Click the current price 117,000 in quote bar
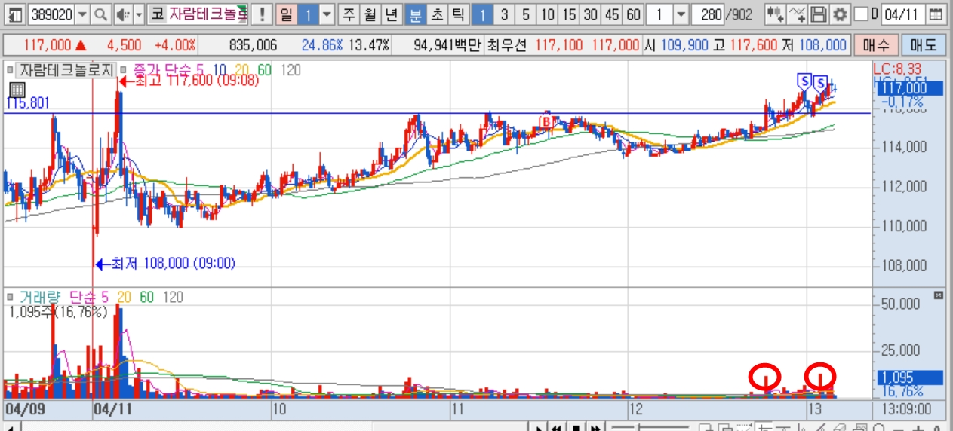The width and height of the screenshot is (953, 431). [x=49, y=45]
